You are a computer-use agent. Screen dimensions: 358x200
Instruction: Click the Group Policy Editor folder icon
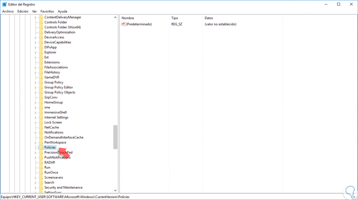pyautogui.click(x=41, y=87)
